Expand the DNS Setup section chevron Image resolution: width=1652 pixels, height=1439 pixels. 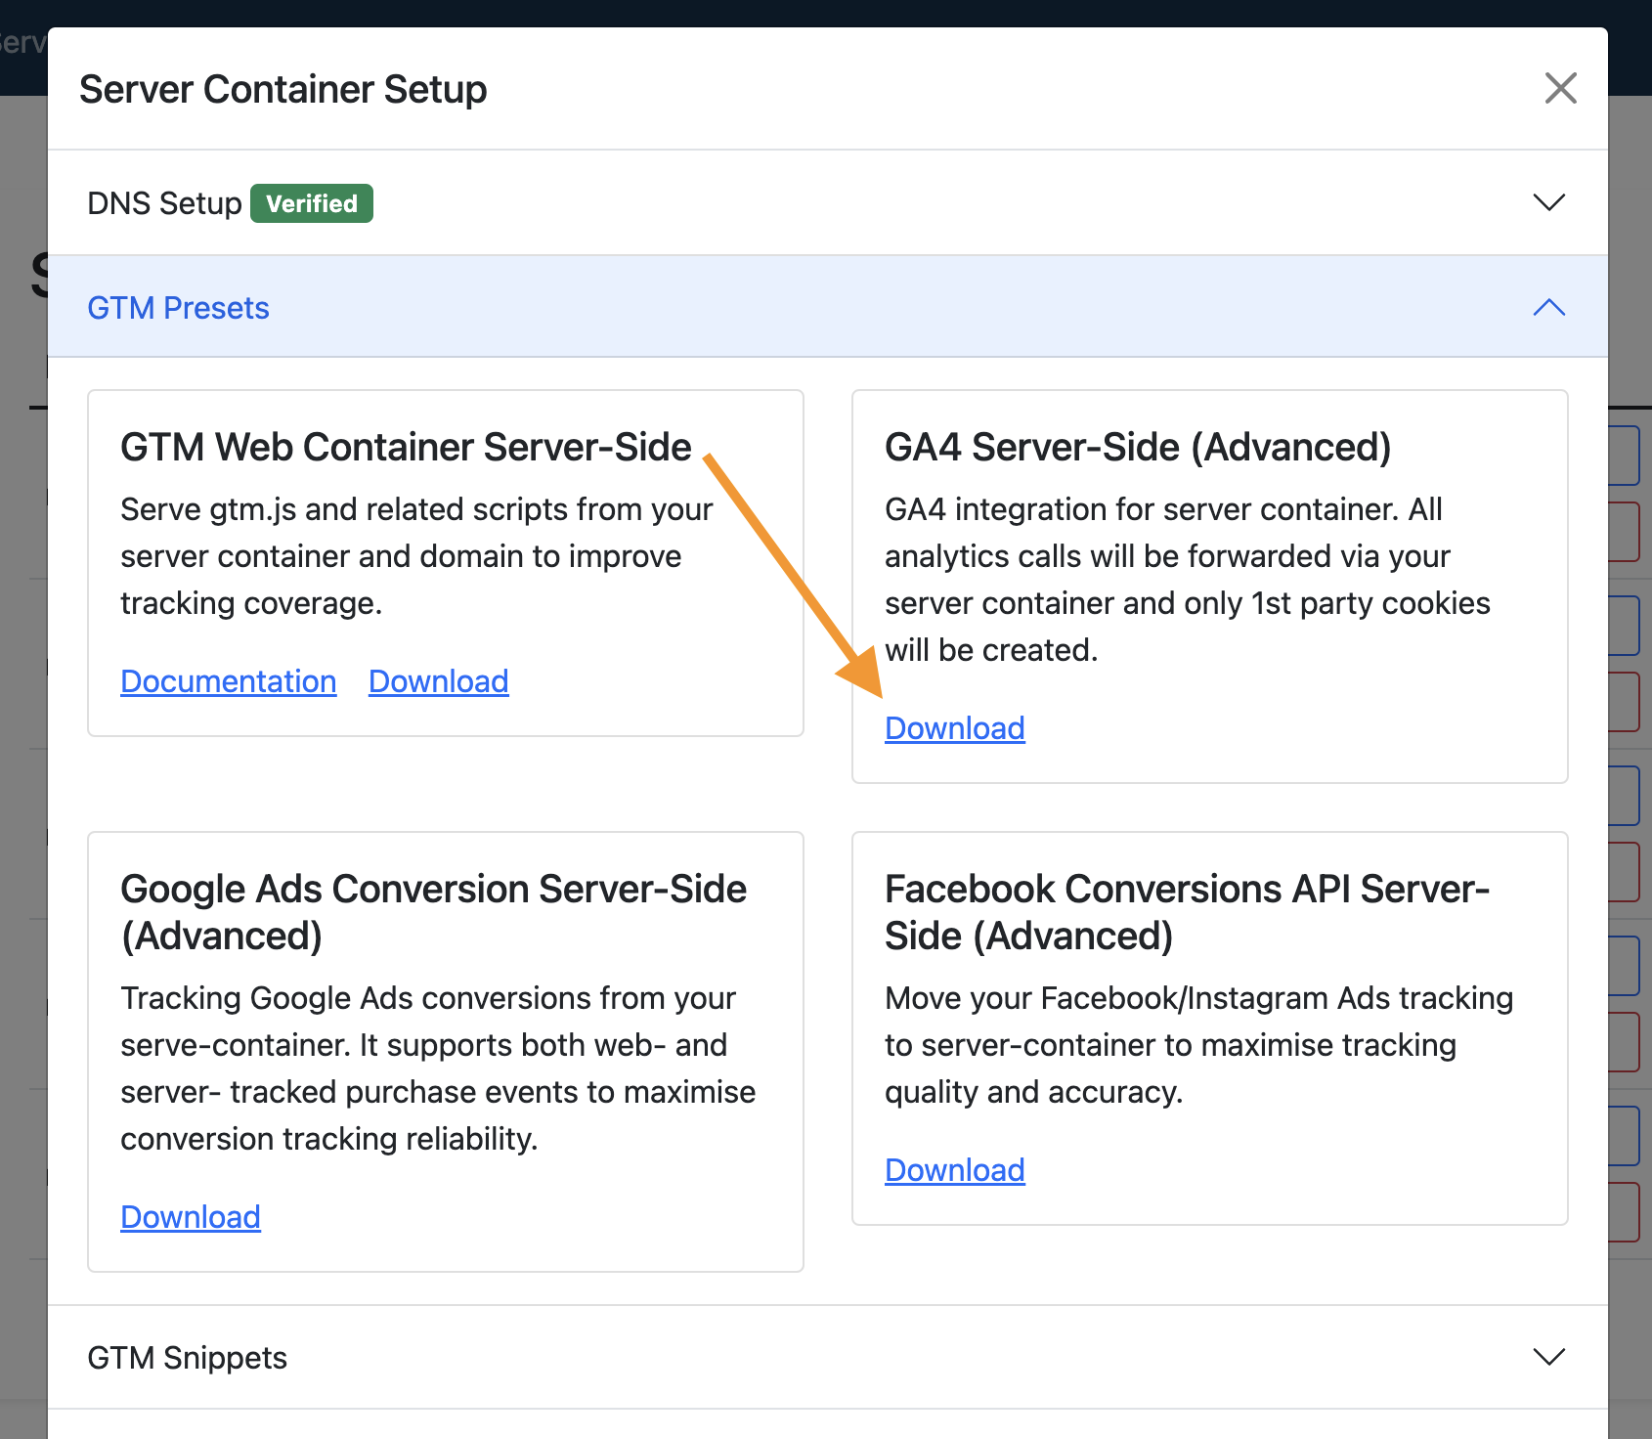coord(1548,202)
